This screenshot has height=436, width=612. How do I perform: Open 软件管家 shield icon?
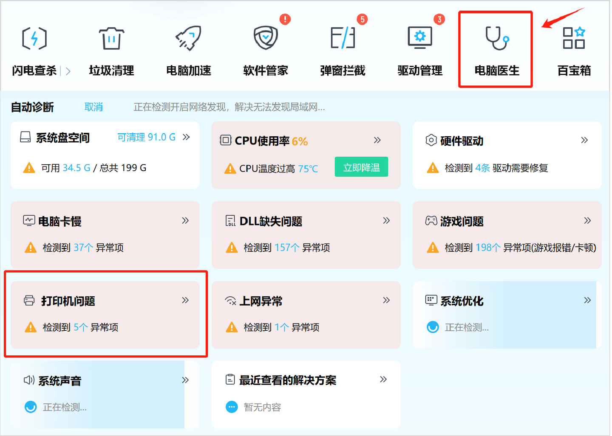(266, 38)
